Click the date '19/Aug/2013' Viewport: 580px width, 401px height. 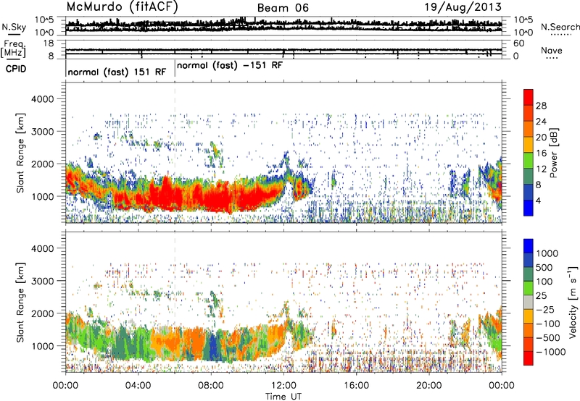click(463, 7)
